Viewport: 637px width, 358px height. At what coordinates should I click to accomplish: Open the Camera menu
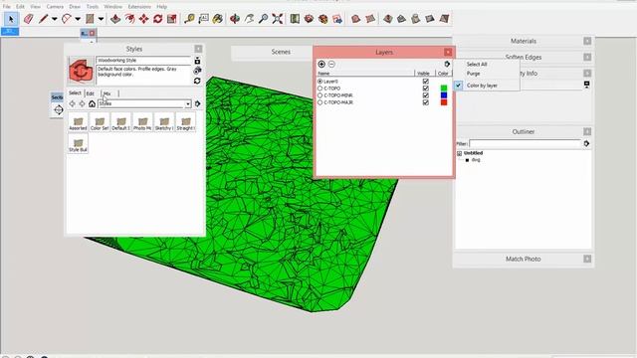click(x=55, y=7)
